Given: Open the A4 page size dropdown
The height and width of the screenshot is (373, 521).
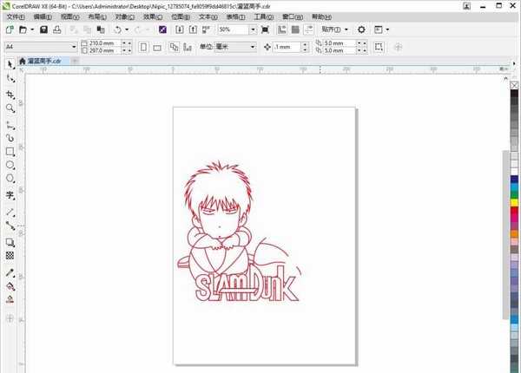Looking at the screenshot, I should tap(74, 47).
